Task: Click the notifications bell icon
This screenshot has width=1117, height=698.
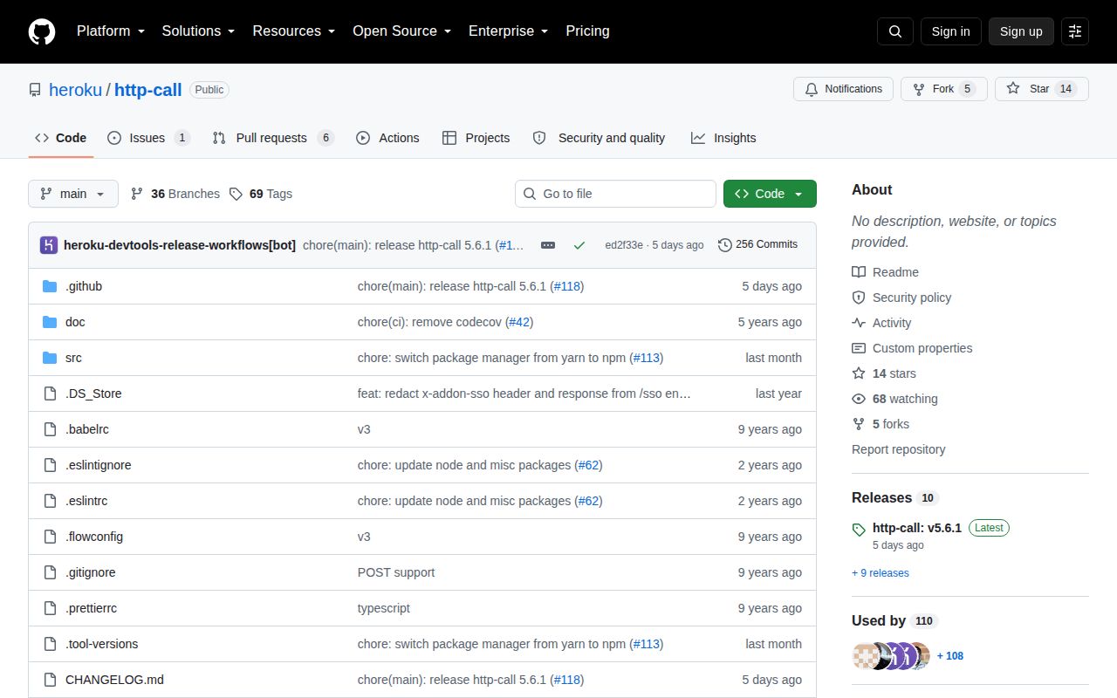Action: 812,89
